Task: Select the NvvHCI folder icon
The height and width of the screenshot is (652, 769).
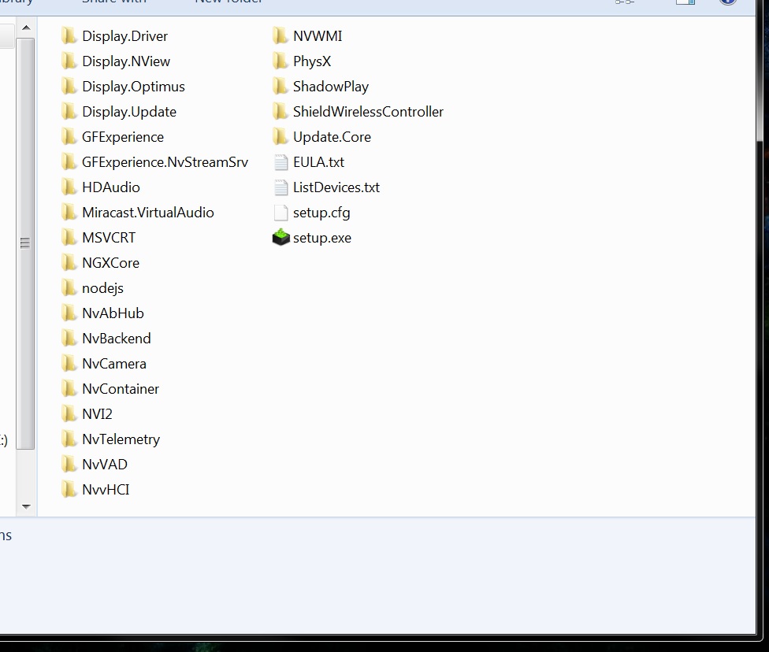Action: tap(69, 490)
